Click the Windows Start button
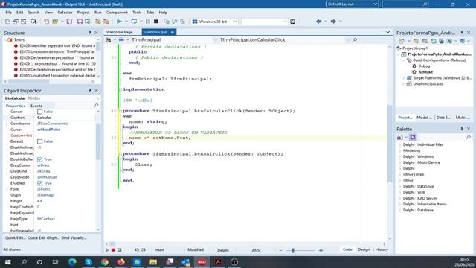 (7, 261)
